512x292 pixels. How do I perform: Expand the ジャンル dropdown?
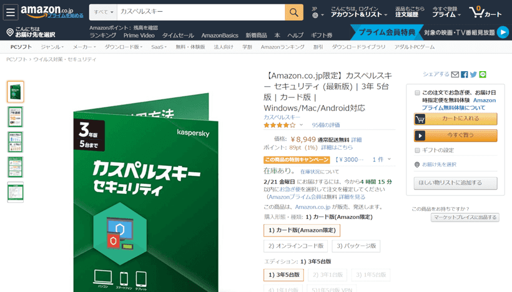point(52,47)
